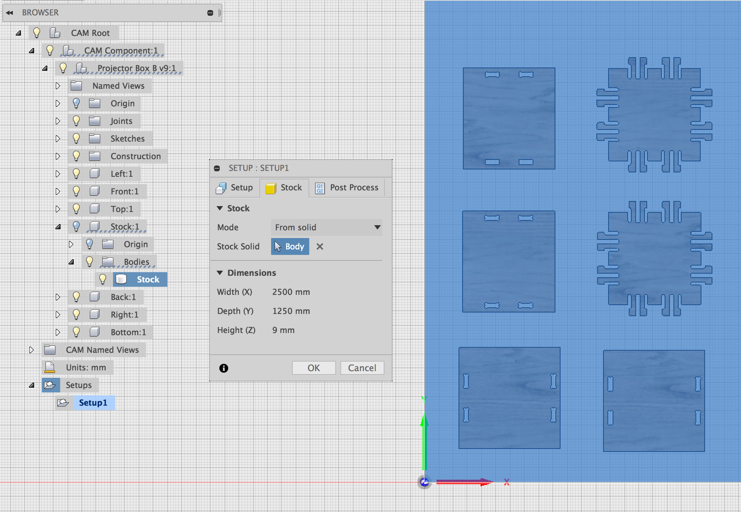
Task: Click the CAM Root component icon
Action: (x=55, y=32)
